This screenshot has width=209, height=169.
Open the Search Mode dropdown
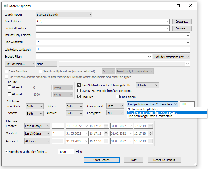[64, 15]
